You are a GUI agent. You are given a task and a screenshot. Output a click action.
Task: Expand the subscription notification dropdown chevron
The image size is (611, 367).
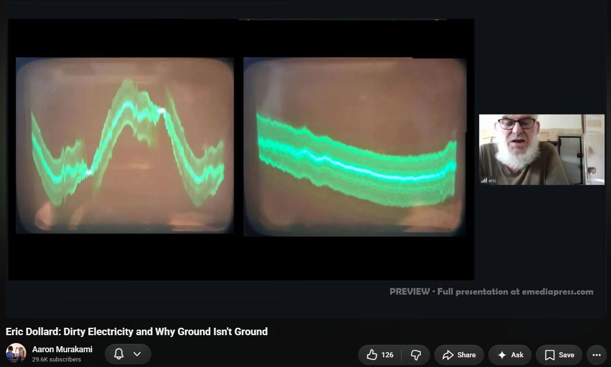pos(137,354)
